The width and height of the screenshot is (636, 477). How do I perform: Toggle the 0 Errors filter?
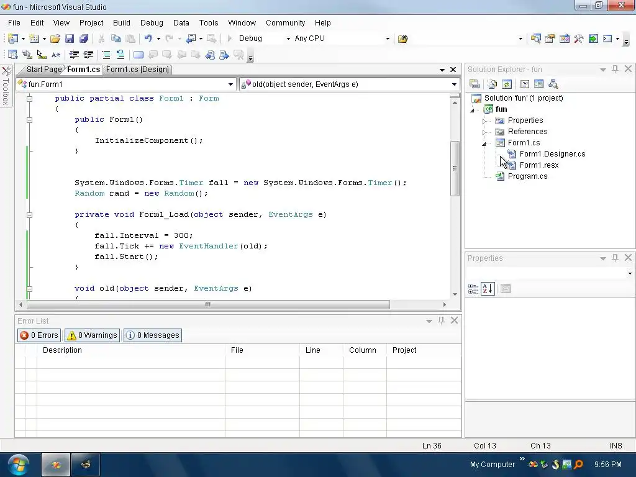pos(39,335)
